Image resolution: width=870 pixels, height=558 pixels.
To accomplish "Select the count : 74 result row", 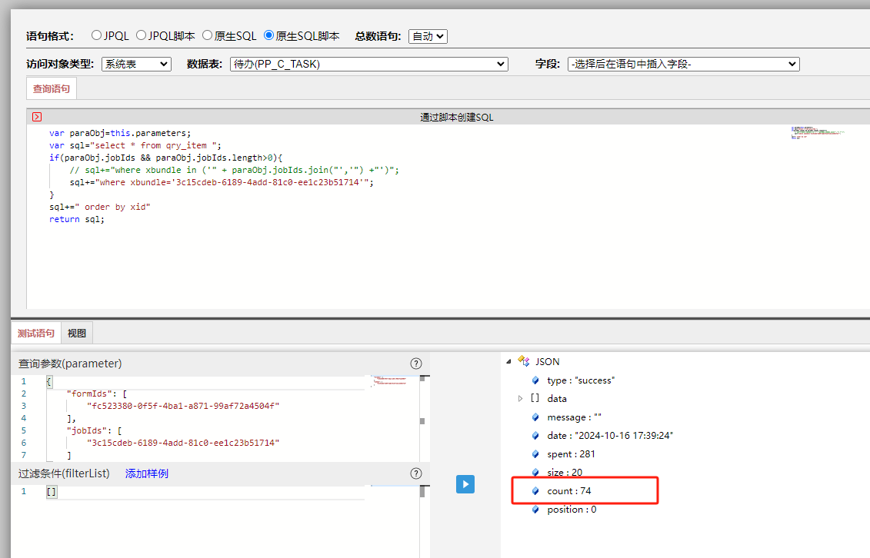I will tap(568, 491).
